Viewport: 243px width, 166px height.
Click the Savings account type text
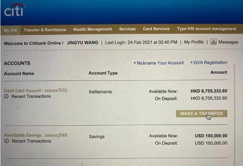pos(97,137)
